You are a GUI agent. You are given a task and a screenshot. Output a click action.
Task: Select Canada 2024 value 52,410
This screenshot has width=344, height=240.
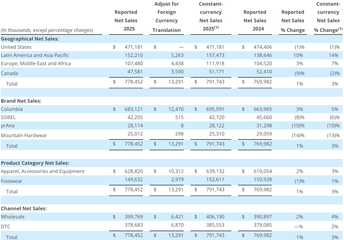pos(264,72)
